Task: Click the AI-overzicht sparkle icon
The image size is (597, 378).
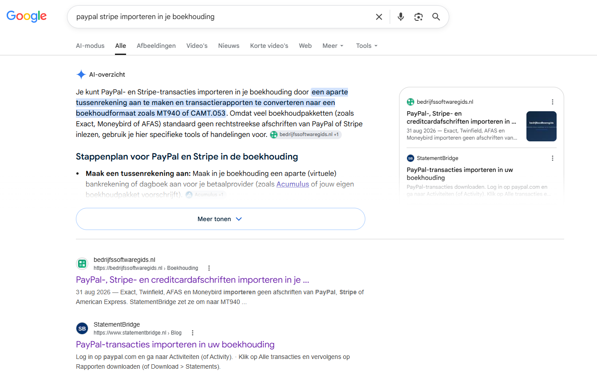Action: 81,74
